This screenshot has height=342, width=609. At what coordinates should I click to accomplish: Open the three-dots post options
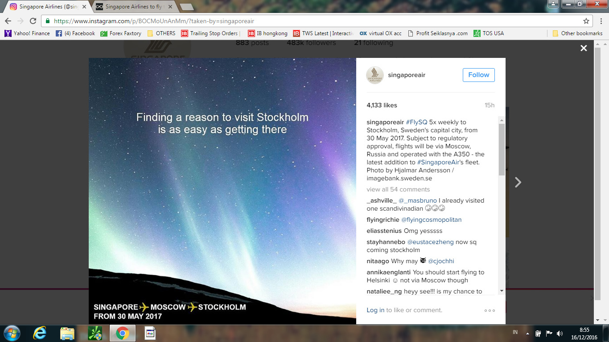[x=490, y=310]
